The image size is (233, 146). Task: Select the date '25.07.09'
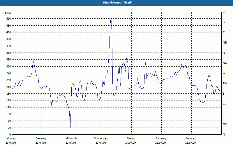tap(160, 143)
